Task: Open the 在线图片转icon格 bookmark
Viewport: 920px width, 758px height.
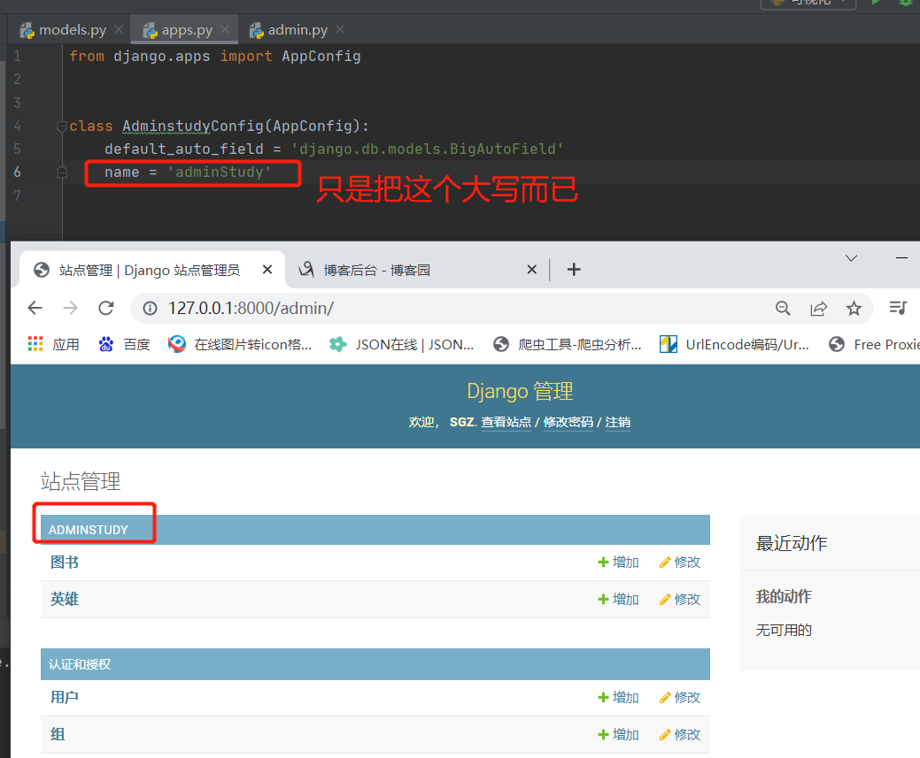Action: (239, 345)
